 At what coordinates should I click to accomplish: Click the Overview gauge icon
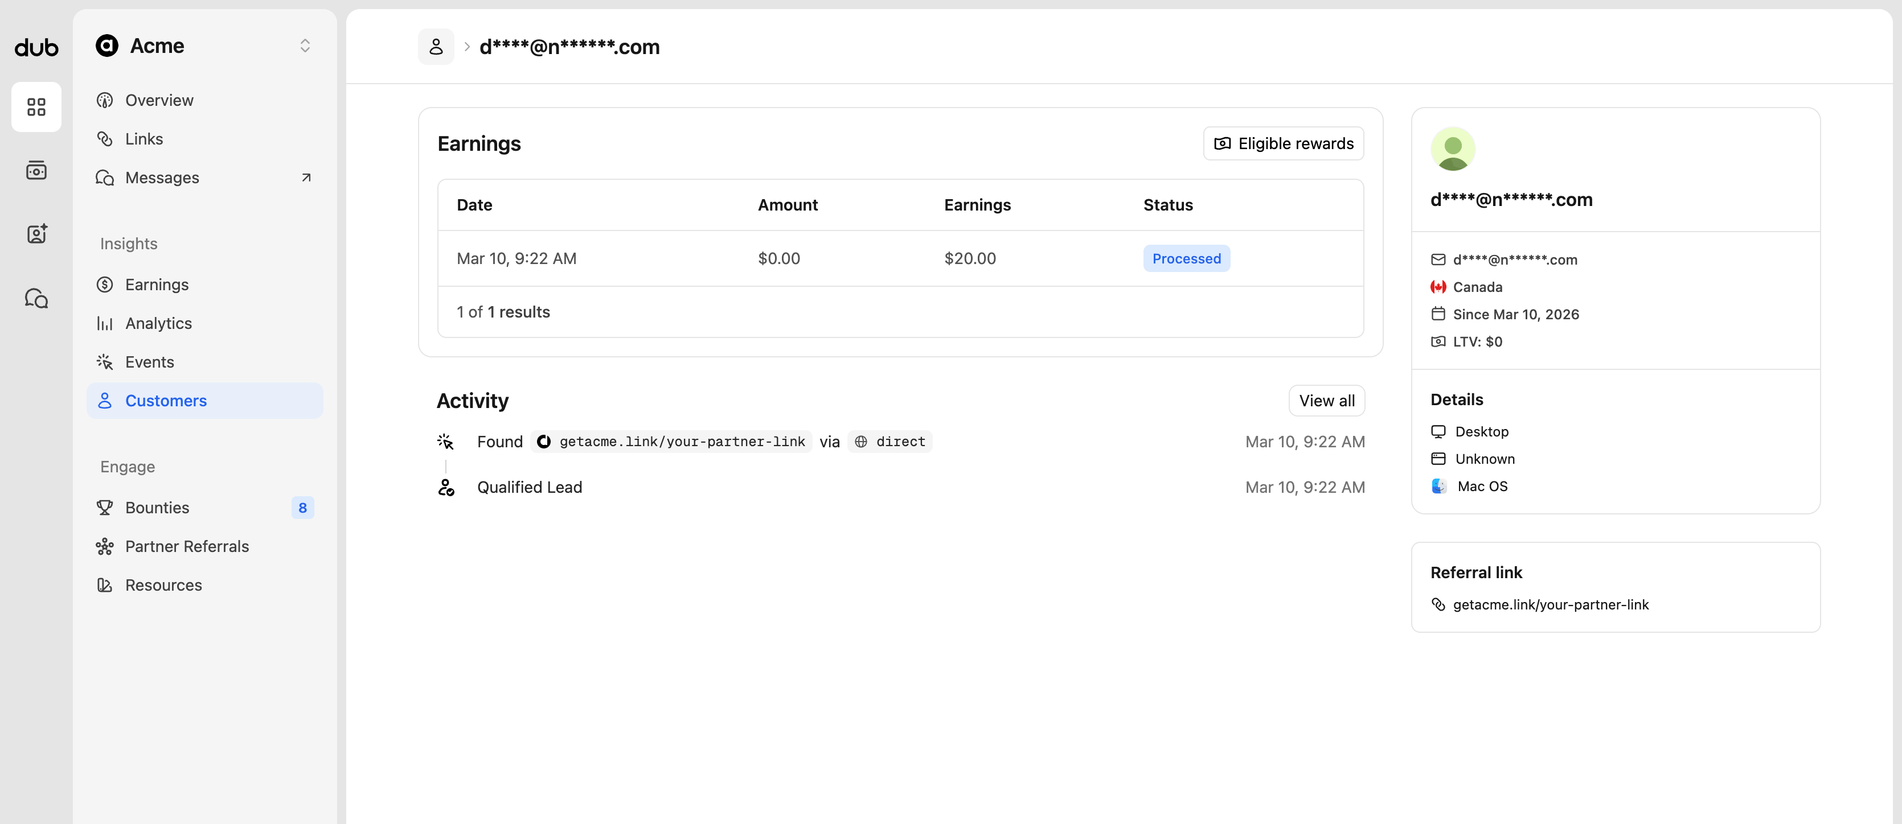(x=105, y=100)
